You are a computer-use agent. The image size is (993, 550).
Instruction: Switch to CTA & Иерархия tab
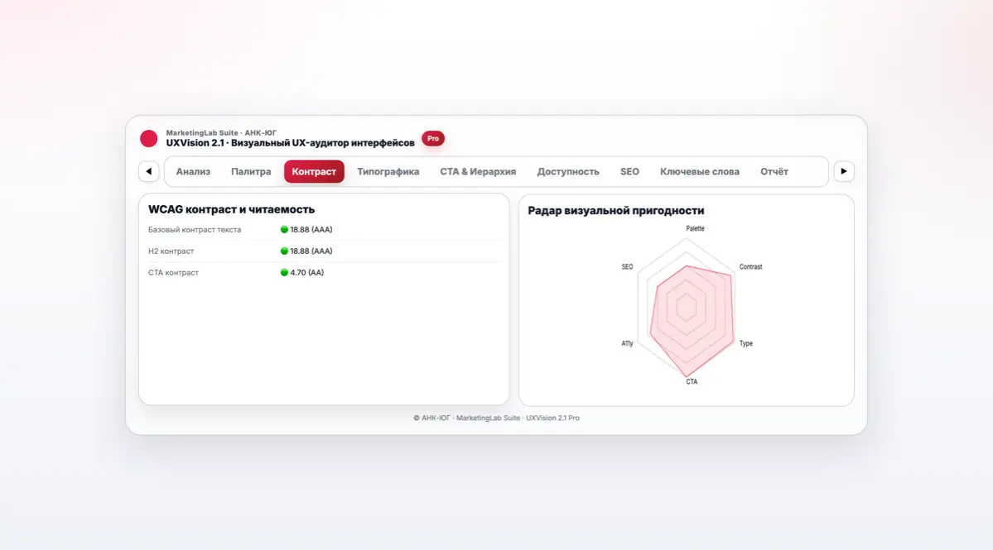(478, 171)
